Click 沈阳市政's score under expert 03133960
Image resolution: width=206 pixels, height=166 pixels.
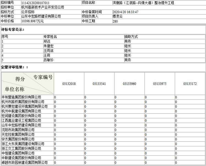click(x=116, y=130)
